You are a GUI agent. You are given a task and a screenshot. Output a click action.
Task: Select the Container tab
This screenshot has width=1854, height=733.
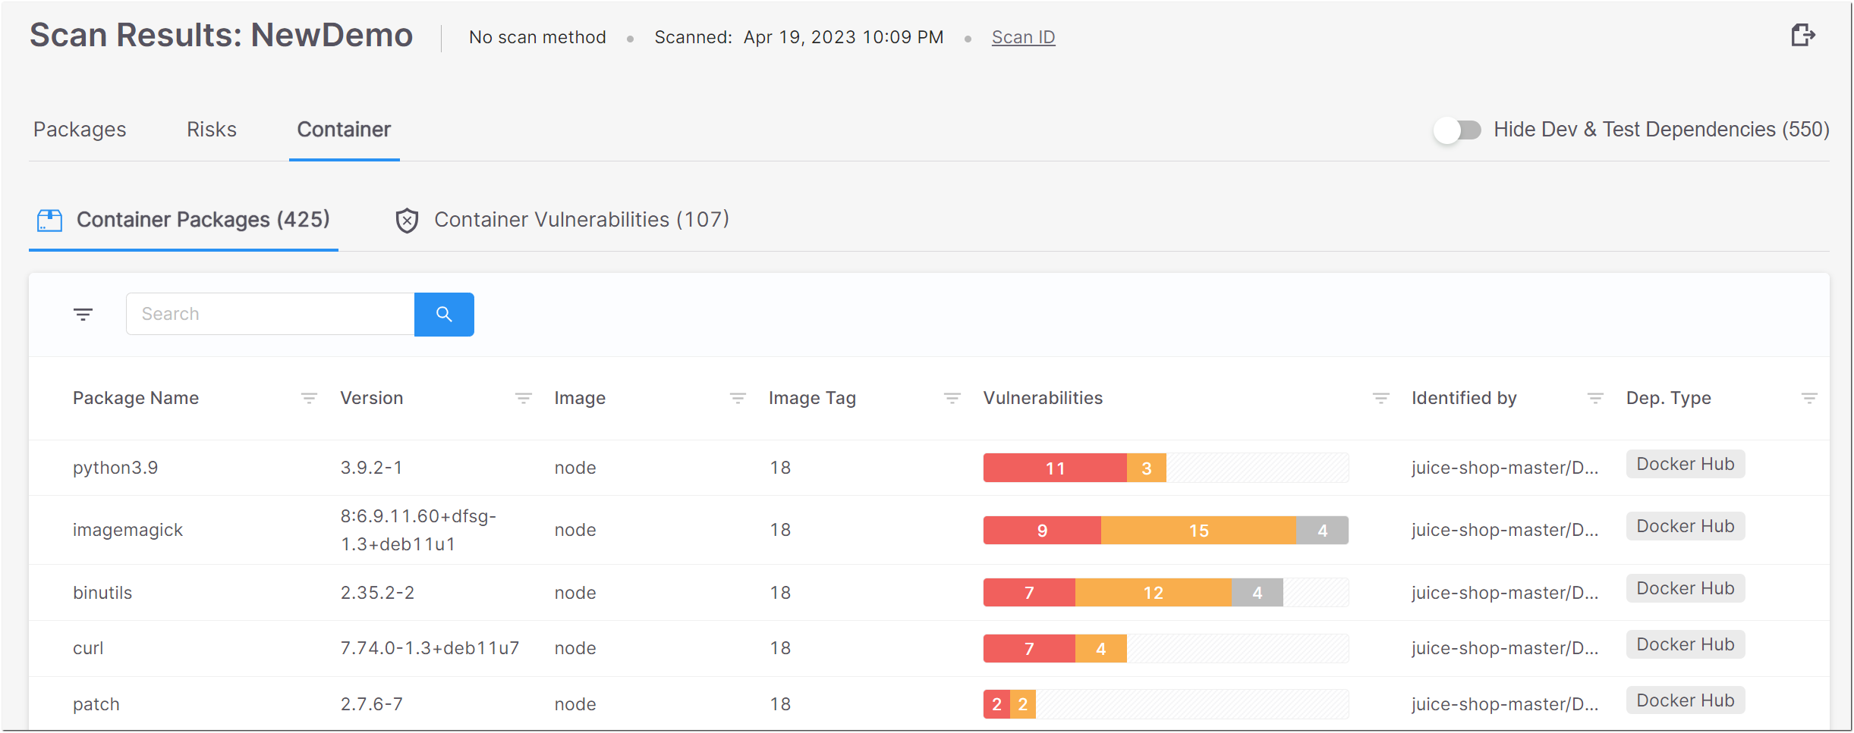click(344, 130)
